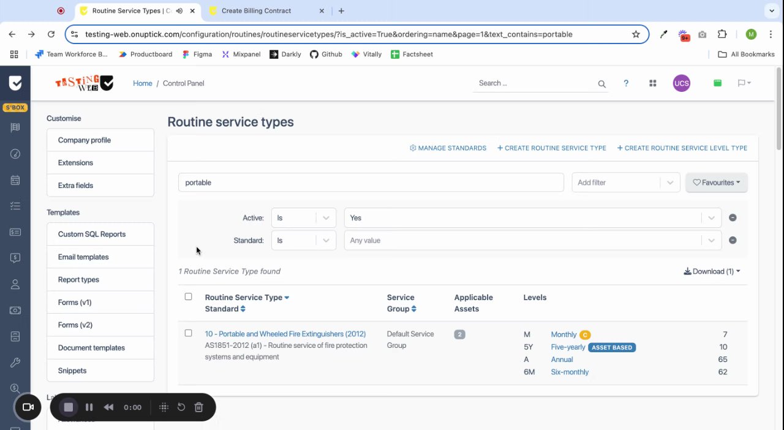The height and width of the screenshot is (430, 784).
Task: Open the dashboard gauge icon in the sidebar
Action: [x=15, y=154]
